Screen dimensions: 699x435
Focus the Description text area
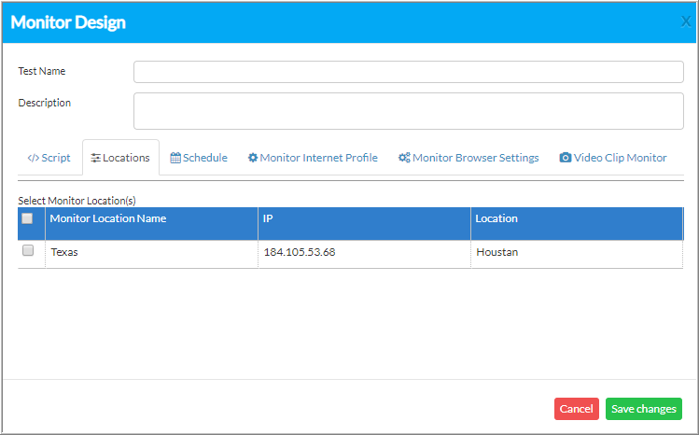(x=409, y=111)
